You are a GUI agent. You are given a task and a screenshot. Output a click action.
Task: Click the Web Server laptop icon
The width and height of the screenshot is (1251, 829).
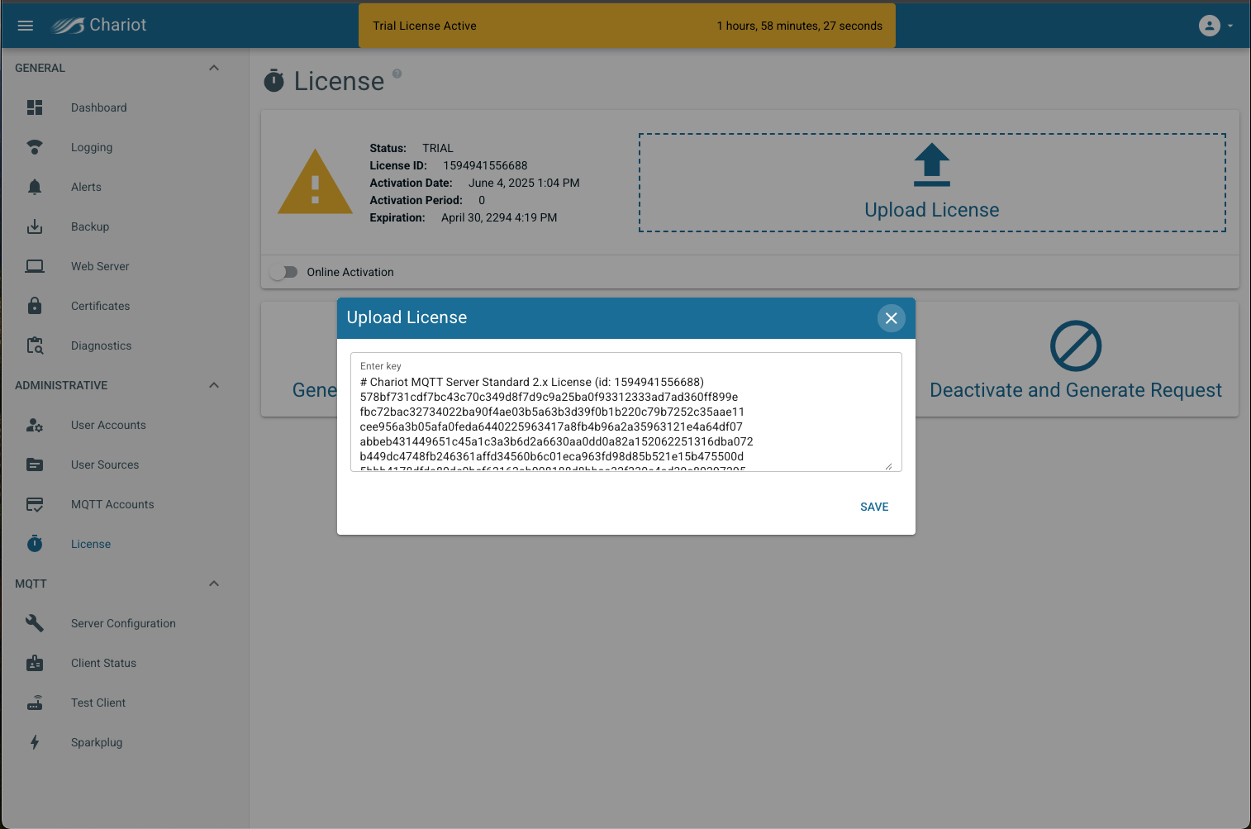click(35, 266)
